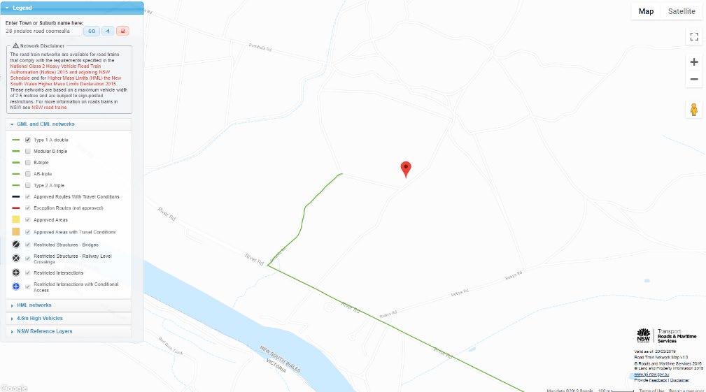The image size is (706, 392).
Task: Open the NSW road trains link
Action: 49,108
